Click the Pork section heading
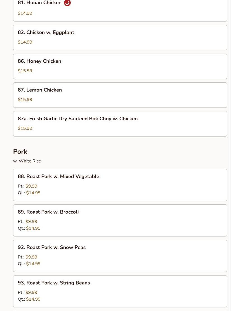 [20, 152]
